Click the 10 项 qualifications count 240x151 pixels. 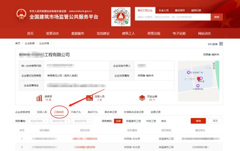coord(48,100)
